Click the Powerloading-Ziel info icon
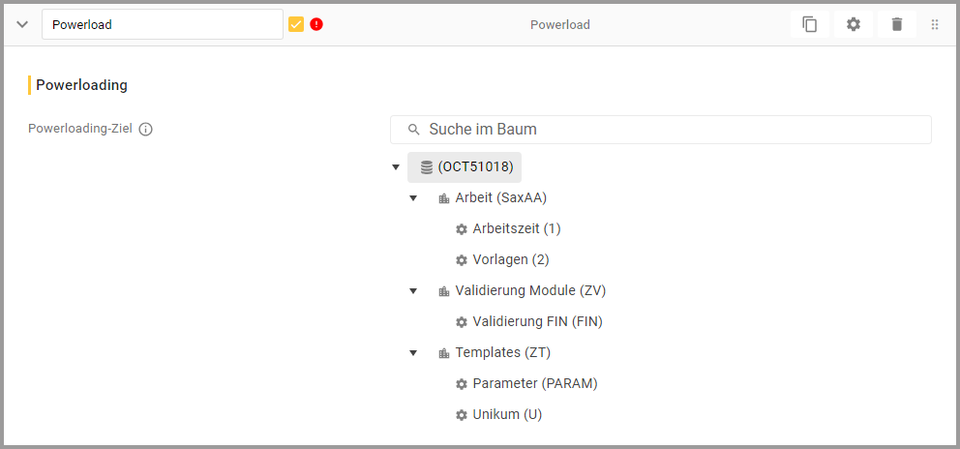Viewport: 960px width, 449px height. click(146, 129)
